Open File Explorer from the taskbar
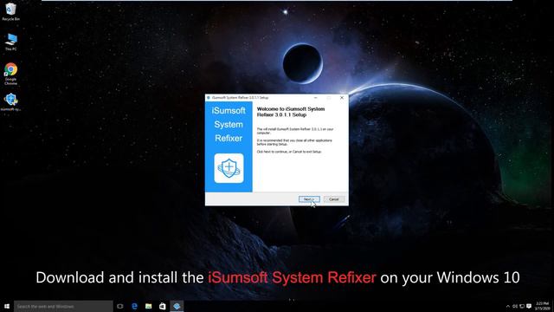 pos(148,306)
